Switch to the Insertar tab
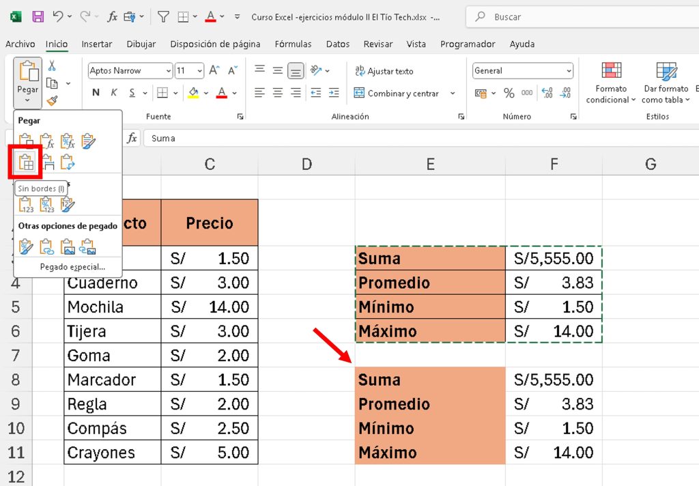This screenshot has height=486, width=699. (x=97, y=44)
